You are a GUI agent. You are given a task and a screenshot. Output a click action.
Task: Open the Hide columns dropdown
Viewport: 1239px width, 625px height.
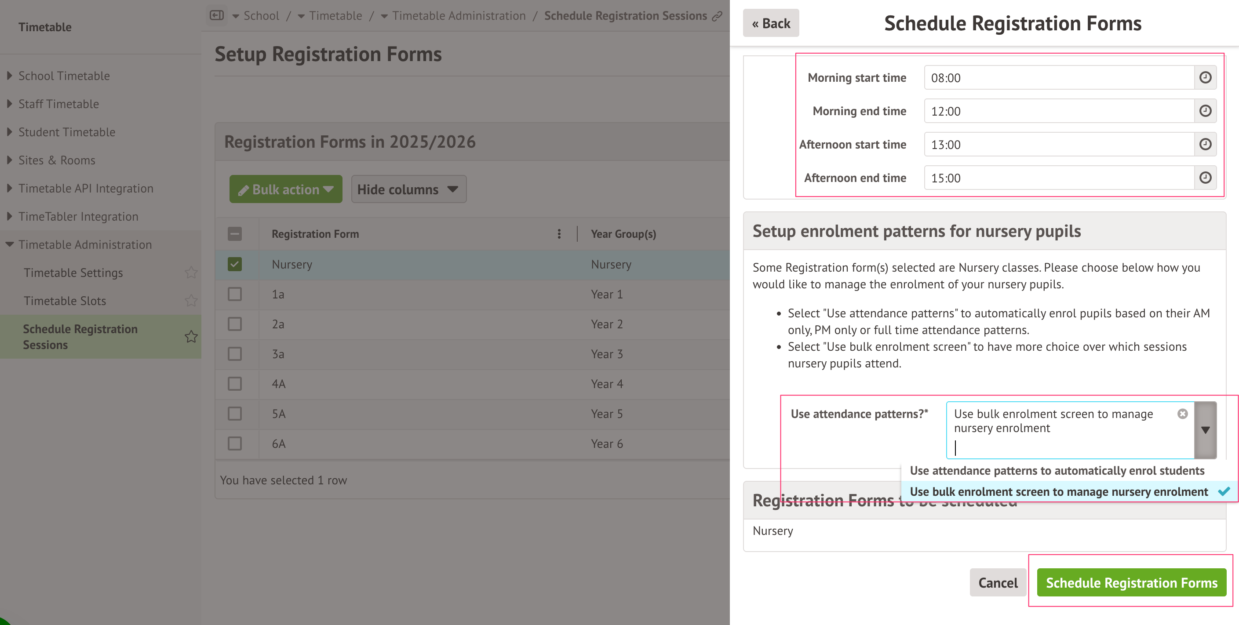(x=408, y=189)
